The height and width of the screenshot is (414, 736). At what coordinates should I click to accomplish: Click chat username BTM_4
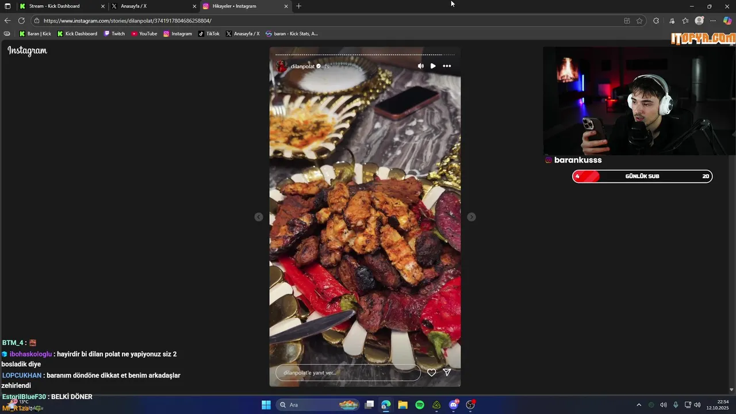coord(13,343)
